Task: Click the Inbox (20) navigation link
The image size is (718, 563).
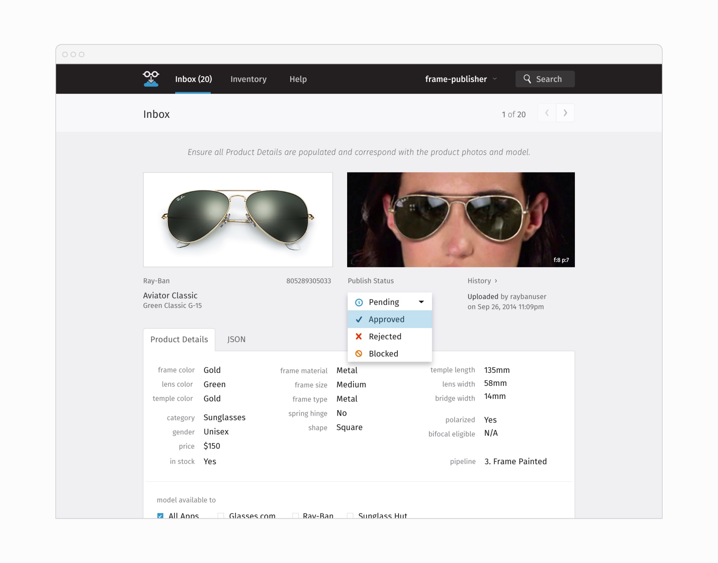Action: [194, 79]
